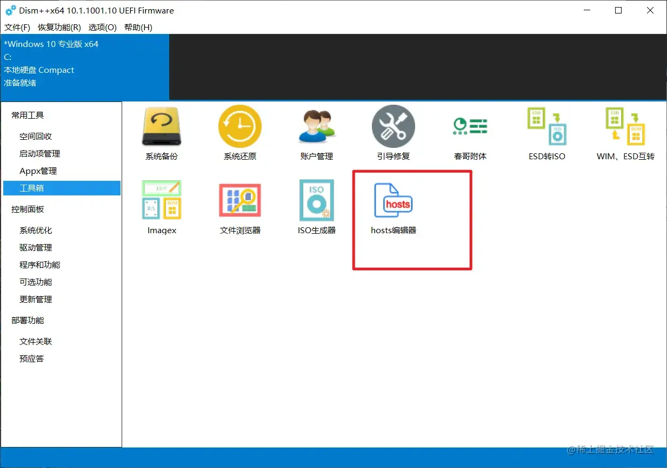The height and width of the screenshot is (468, 667).
Task: Click the 控制面板 group header
Action: (x=28, y=209)
